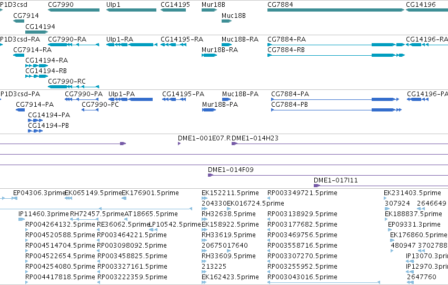
Task: Click EST EK176901.5prime
Action: tap(150, 193)
